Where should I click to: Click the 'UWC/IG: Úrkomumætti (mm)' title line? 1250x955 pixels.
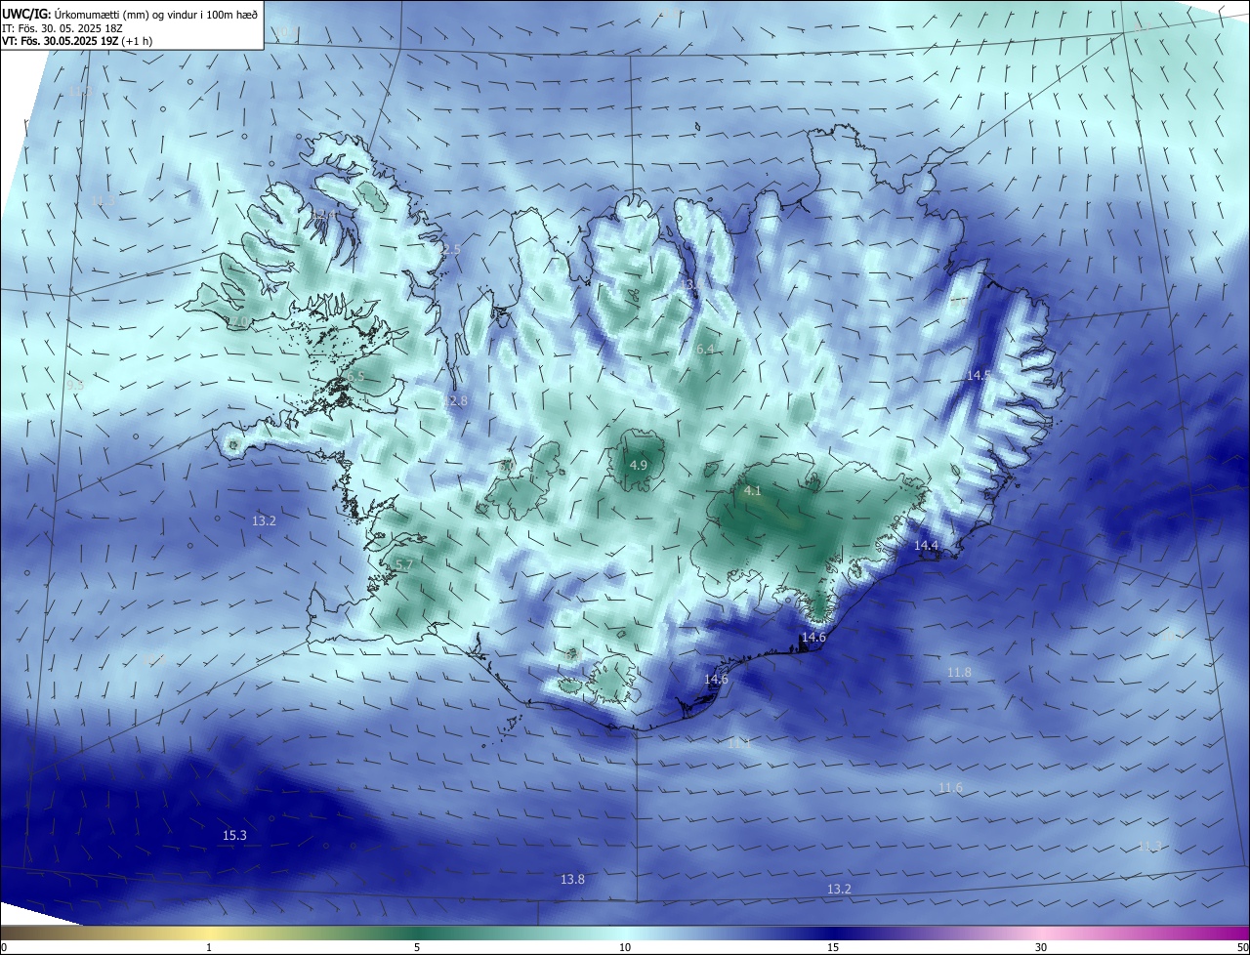131,14
